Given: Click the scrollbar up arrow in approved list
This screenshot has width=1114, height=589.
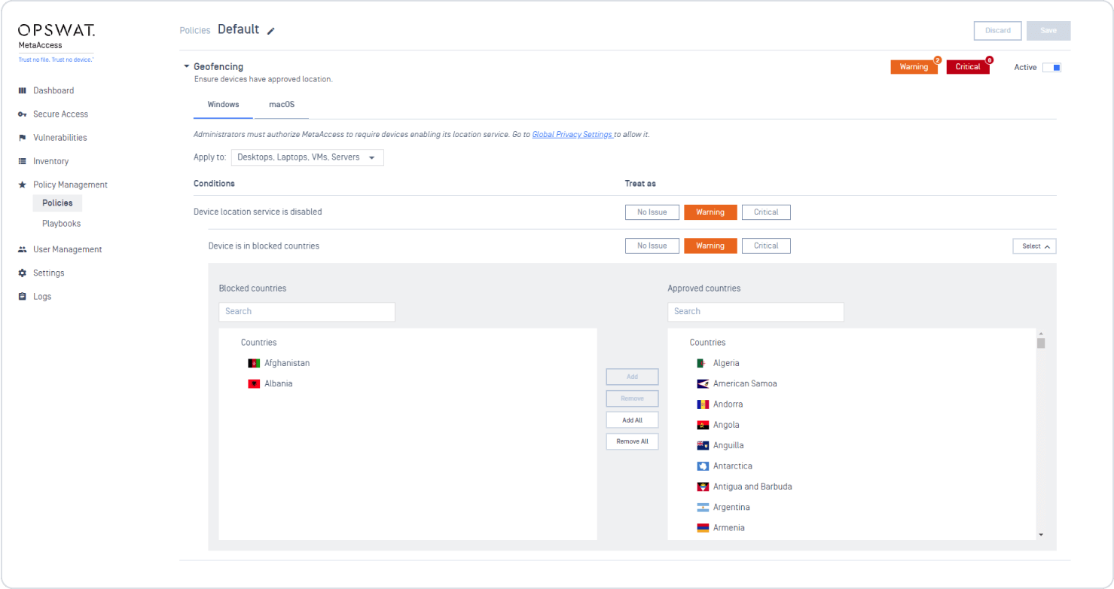Looking at the screenshot, I should click(x=1041, y=333).
